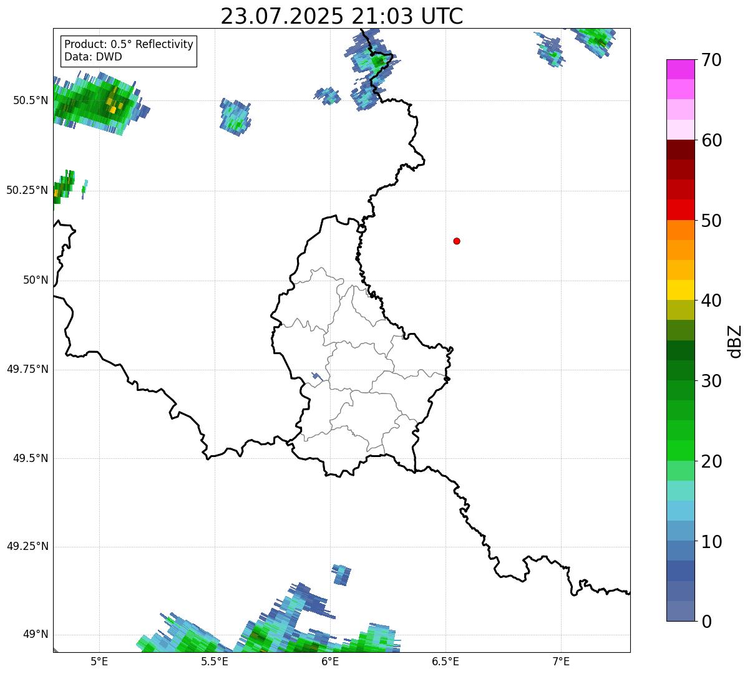Pick the magenta swatch at top of colorbar
The image size is (750, 674).
[x=681, y=69]
